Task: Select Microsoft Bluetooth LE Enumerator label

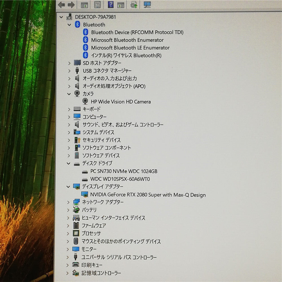Action: (x=130, y=48)
